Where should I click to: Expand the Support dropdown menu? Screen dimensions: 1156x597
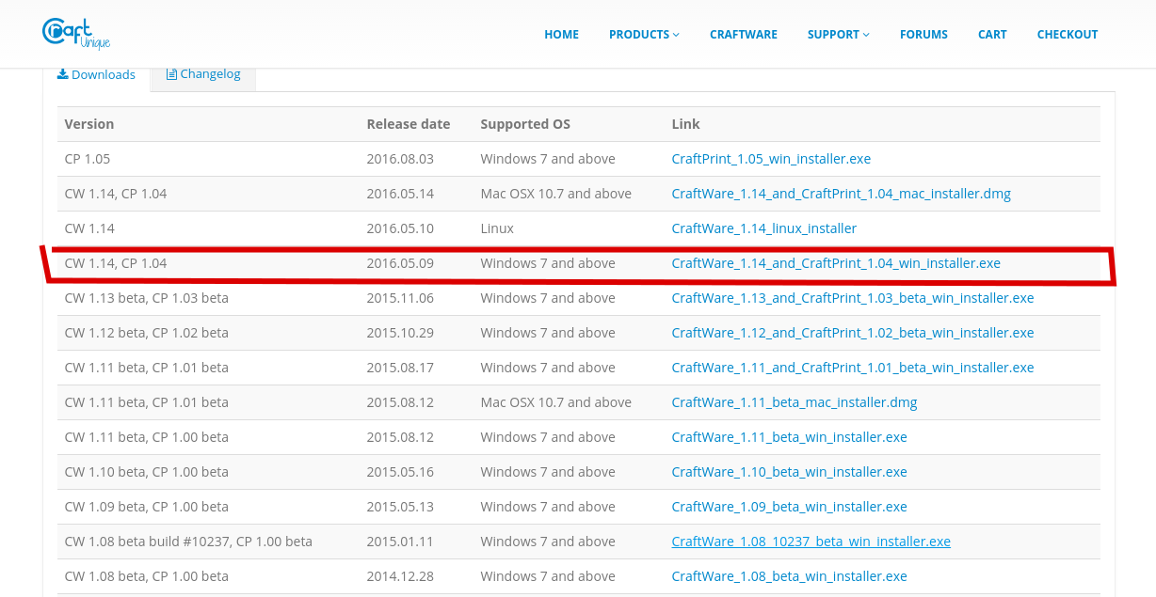838,35
